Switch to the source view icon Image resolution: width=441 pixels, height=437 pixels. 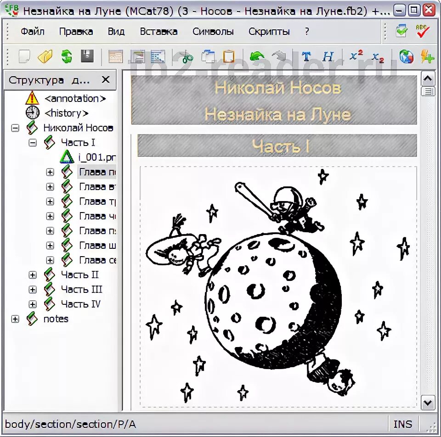(x=158, y=56)
